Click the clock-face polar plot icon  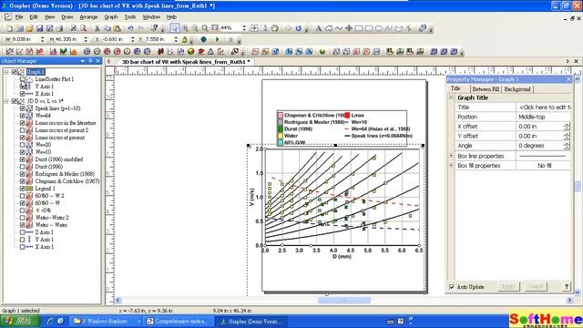click(128, 52)
